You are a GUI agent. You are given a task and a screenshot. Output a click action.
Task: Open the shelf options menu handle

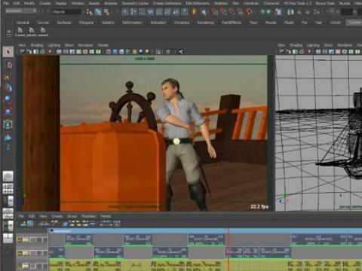[x=9, y=33]
